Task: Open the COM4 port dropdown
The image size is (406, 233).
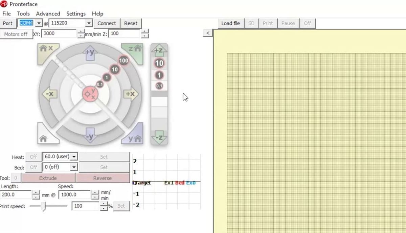Action: (x=39, y=23)
